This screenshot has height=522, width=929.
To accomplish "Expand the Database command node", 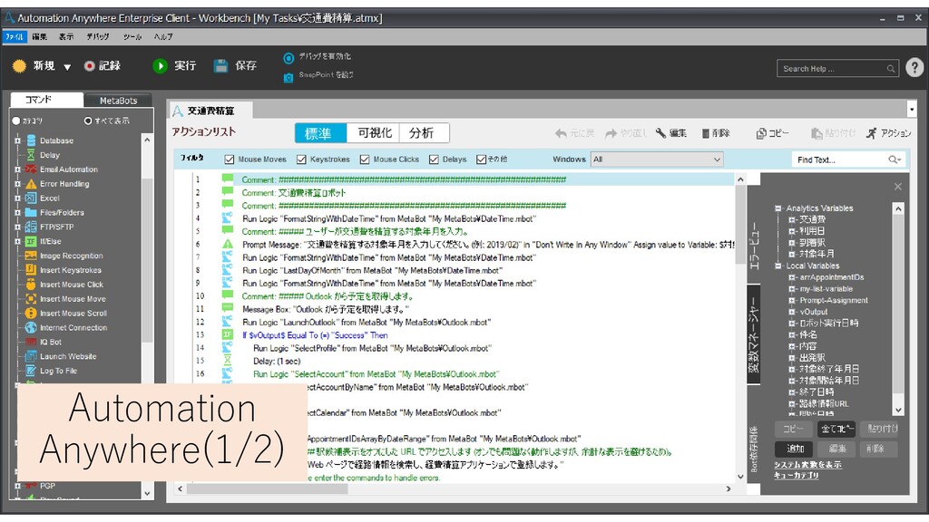I will 17,140.
